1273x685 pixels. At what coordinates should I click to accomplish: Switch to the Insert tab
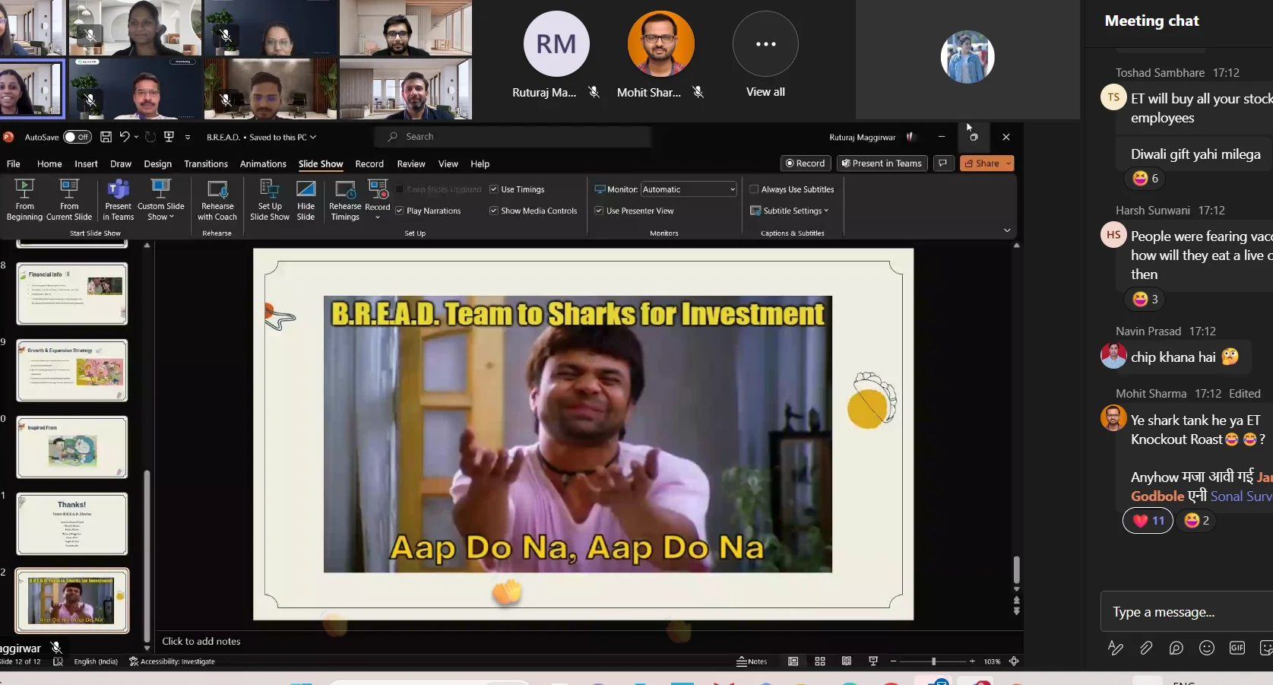(x=86, y=163)
